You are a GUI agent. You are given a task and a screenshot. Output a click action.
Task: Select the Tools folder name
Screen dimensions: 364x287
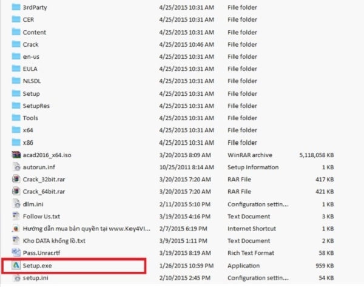pos(30,118)
